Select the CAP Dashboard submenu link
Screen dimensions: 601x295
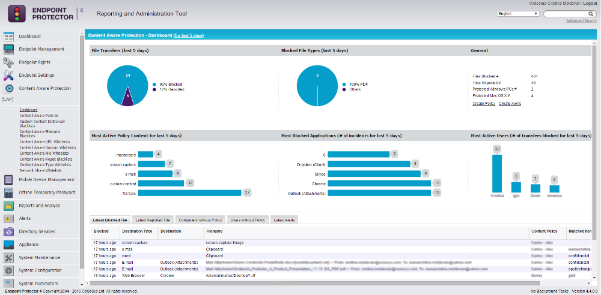point(29,110)
